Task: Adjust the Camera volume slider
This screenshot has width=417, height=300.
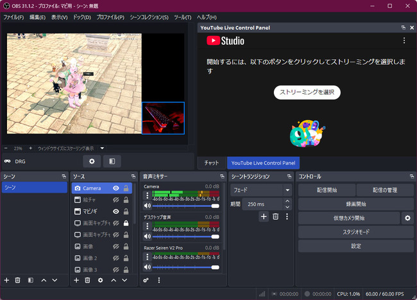Action: (x=186, y=206)
